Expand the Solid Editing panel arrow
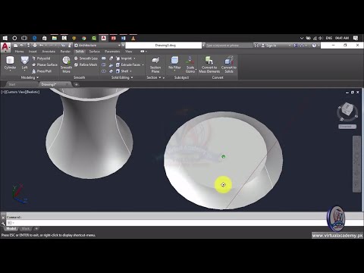The image size is (364, 273). [x=132, y=77]
